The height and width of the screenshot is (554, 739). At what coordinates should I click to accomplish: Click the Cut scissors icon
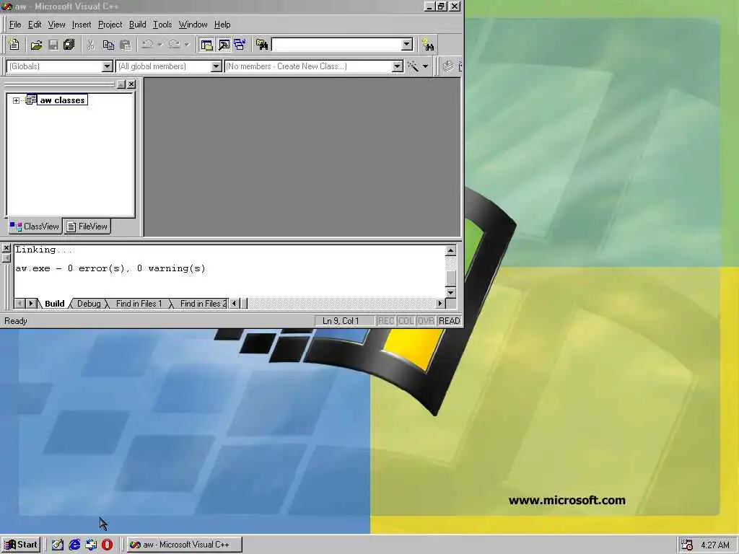(90, 45)
